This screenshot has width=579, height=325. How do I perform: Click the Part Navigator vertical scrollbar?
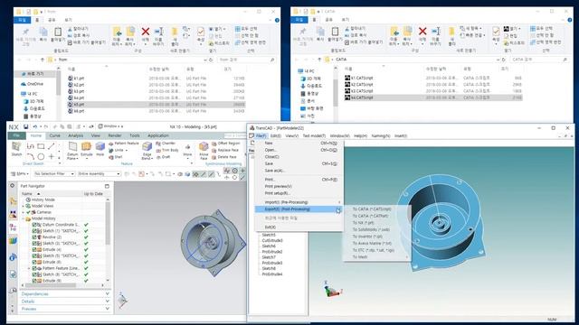point(108,223)
